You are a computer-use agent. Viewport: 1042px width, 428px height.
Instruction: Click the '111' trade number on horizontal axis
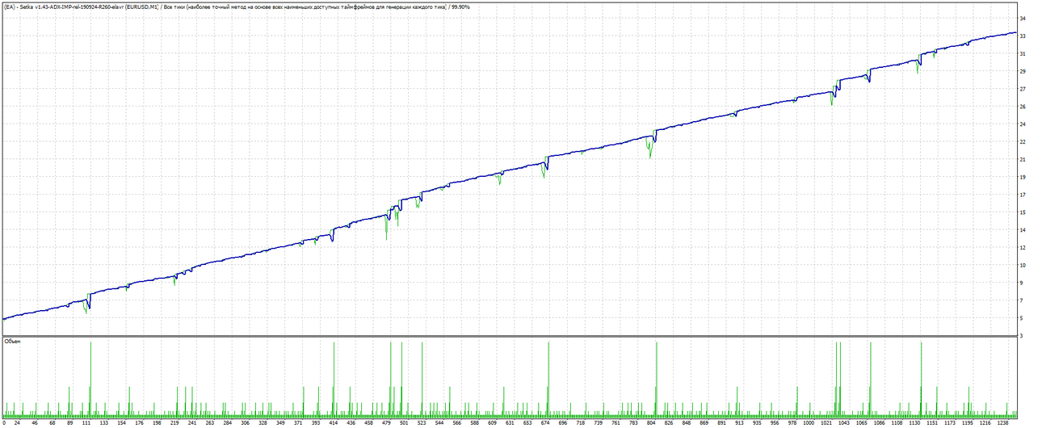pyautogui.click(x=87, y=422)
